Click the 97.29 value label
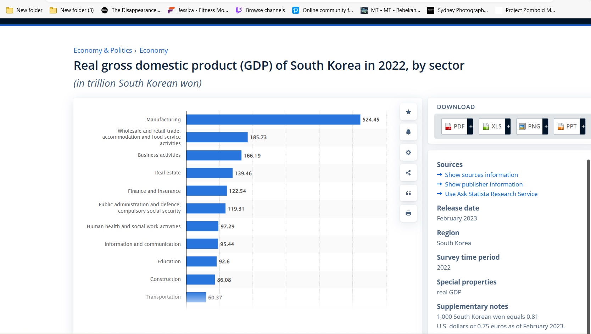 227,226
